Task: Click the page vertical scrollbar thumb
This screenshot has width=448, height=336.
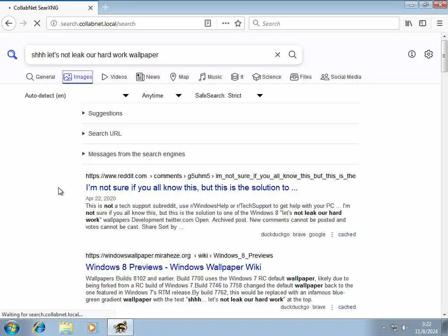Action: [x=444, y=56]
